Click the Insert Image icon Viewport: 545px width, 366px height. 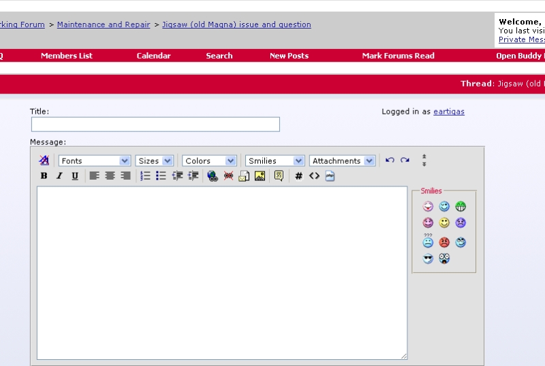coord(260,176)
